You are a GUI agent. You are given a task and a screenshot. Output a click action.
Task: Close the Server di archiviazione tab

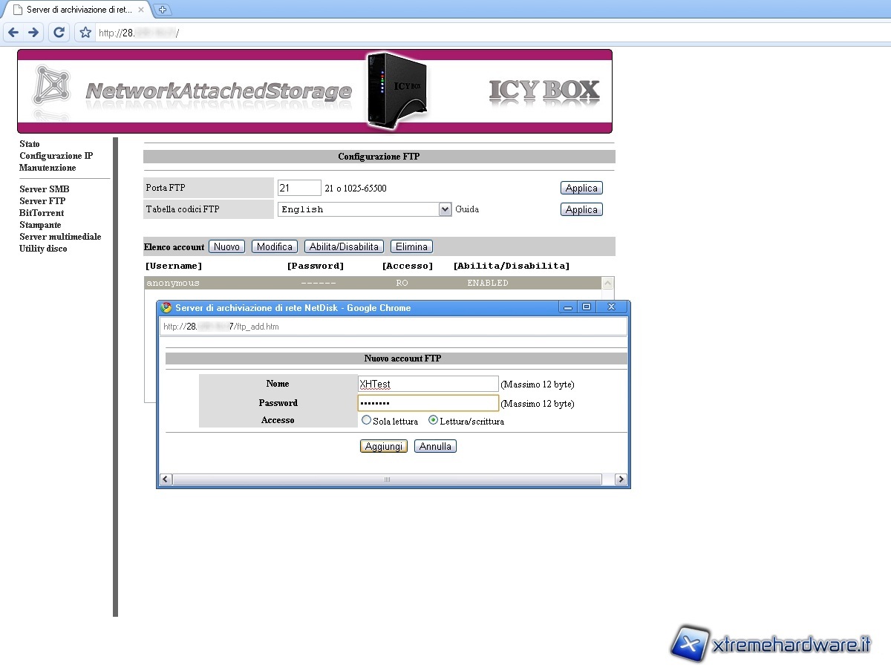click(x=141, y=10)
